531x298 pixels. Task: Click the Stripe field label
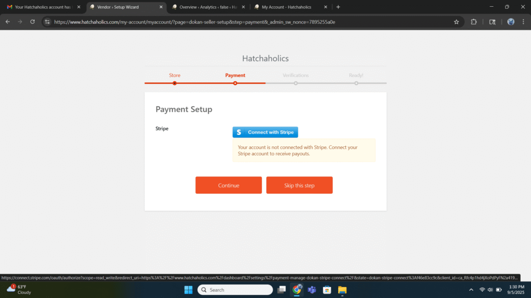[162, 128]
